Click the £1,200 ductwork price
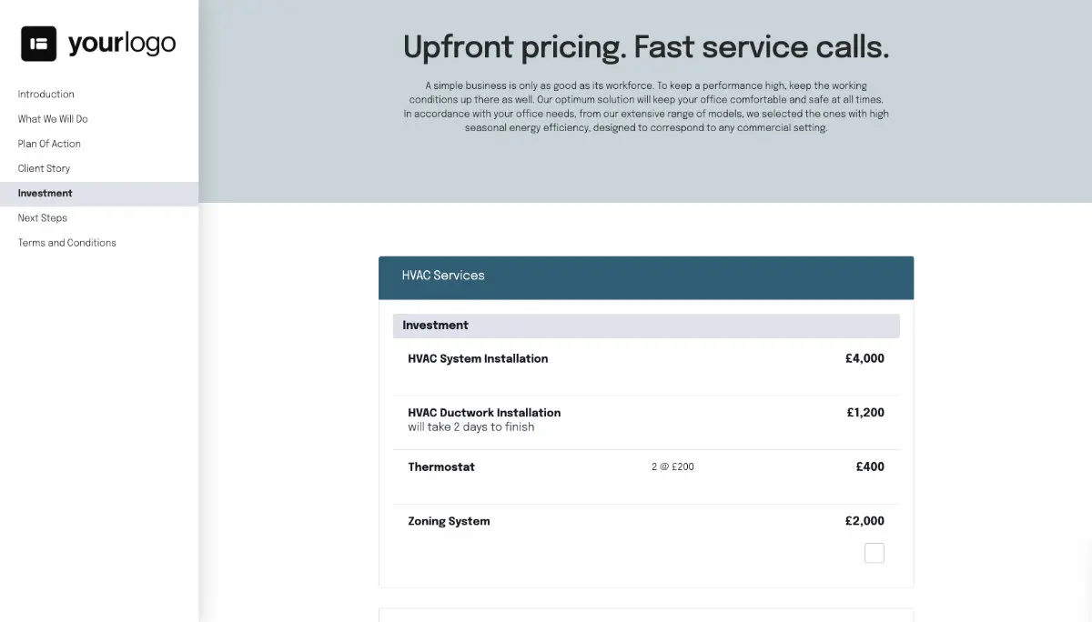This screenshot has height=622, width=1092. 865,412
